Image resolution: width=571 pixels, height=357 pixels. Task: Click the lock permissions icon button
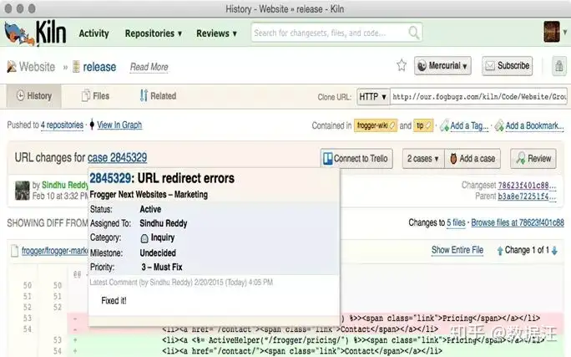coord(559,66)
